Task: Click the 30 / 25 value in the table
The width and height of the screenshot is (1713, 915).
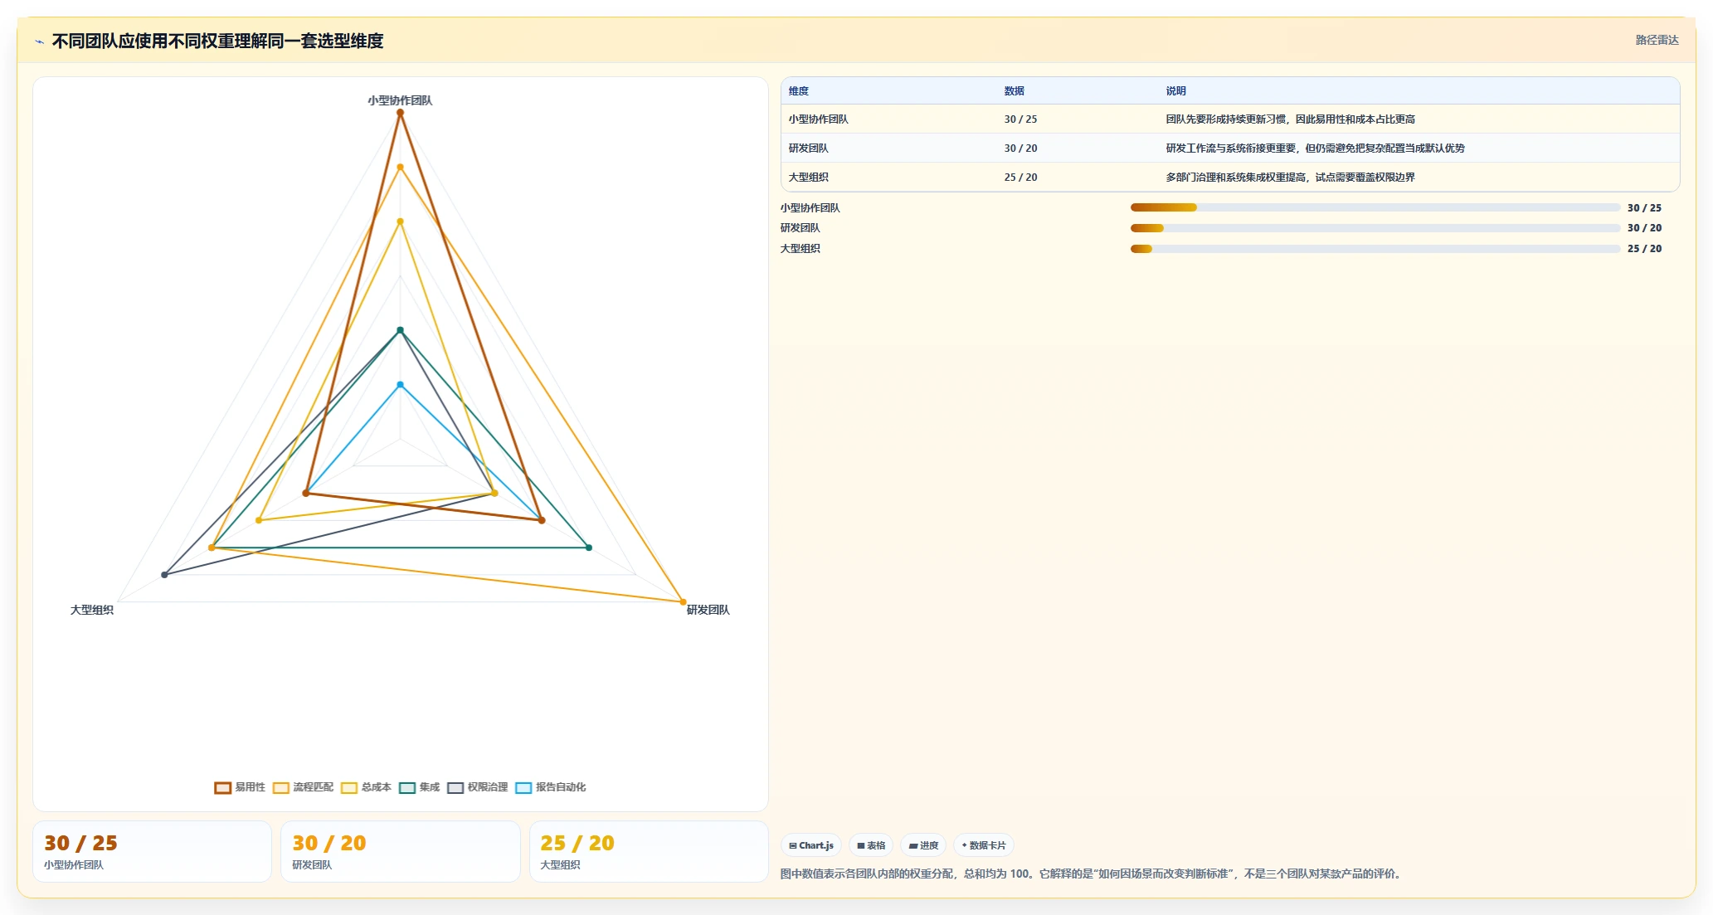Action: (1020, 119)
